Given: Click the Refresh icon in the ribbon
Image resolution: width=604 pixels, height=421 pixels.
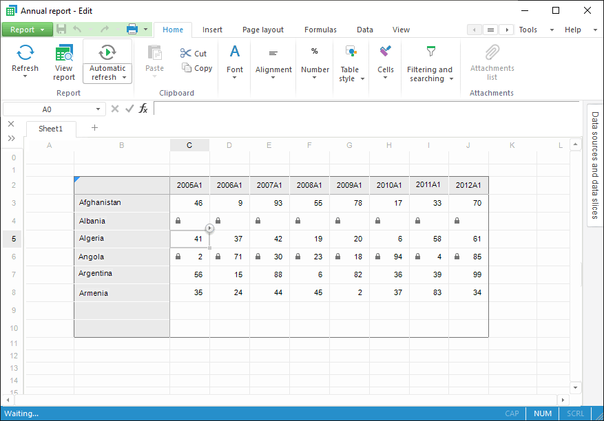Looking at the screenshot, I should 25,53.
